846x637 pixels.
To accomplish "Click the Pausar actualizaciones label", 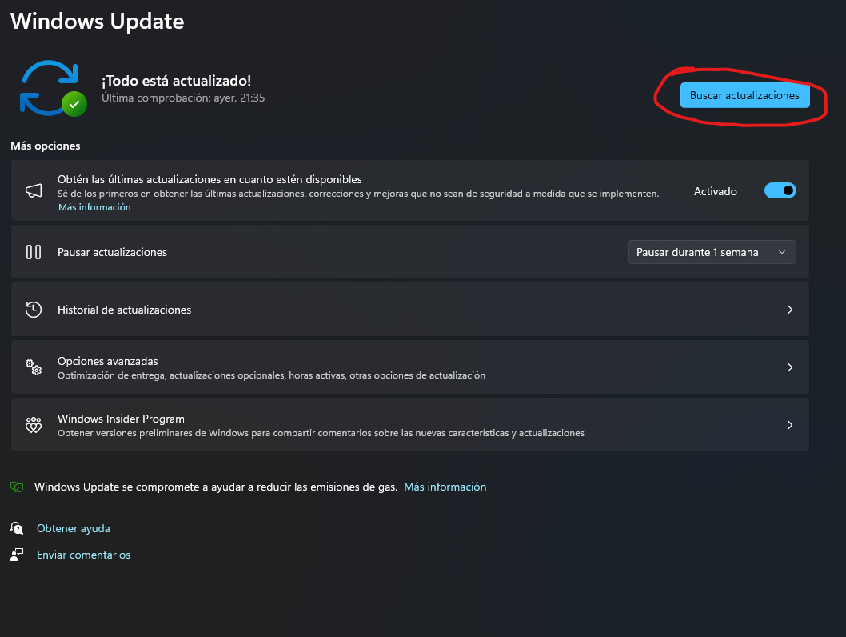I will 112,252.
